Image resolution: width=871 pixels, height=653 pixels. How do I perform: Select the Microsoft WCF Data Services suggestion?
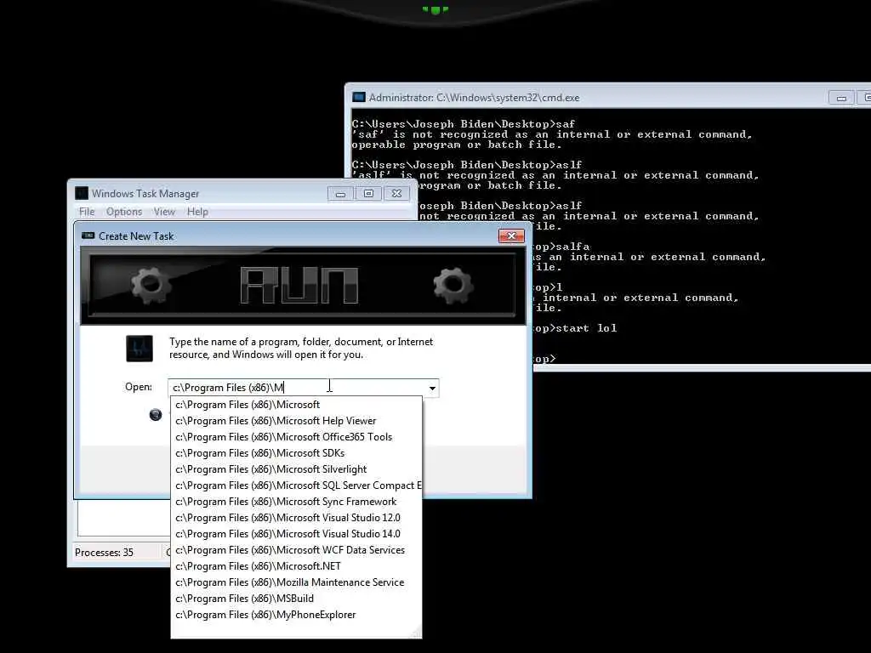(x=297, y=550)
